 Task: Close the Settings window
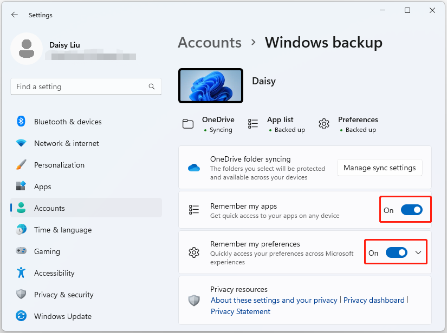tap(432, 10)
